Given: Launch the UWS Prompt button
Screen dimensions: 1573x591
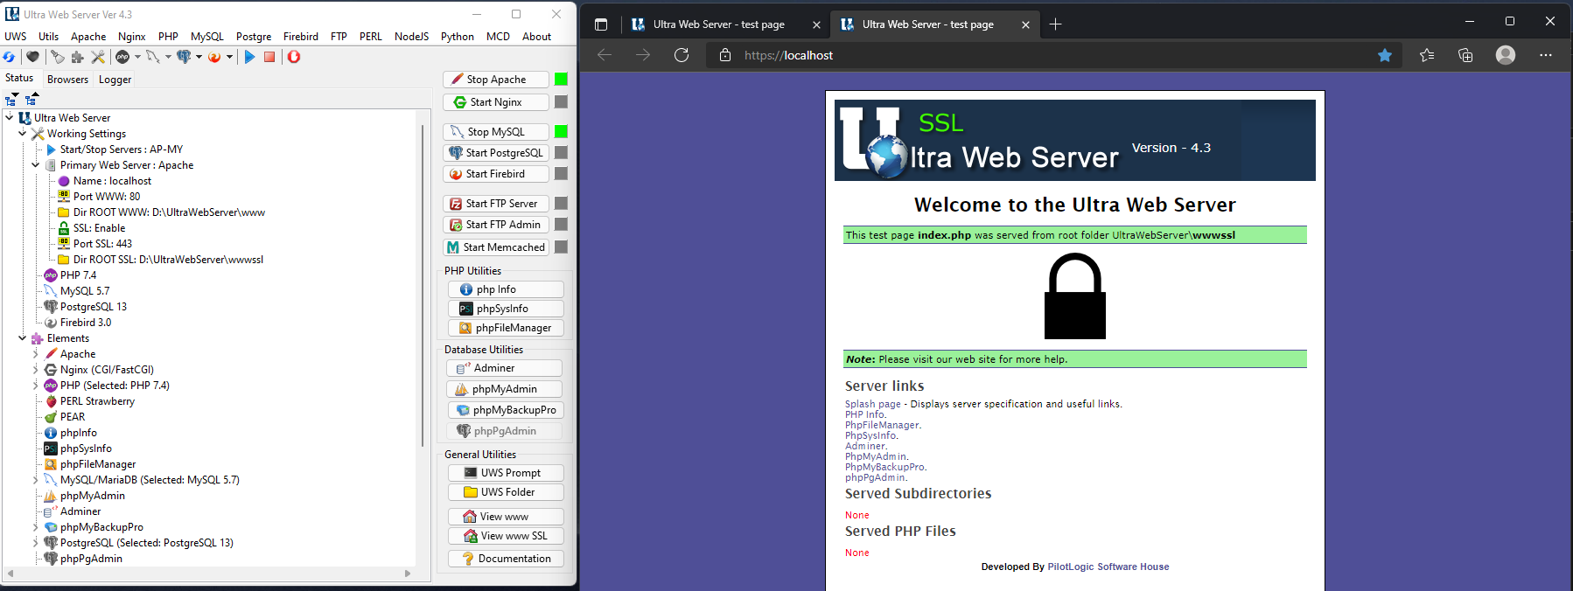Looking at the screenshot, I should (x=506, y=472).
